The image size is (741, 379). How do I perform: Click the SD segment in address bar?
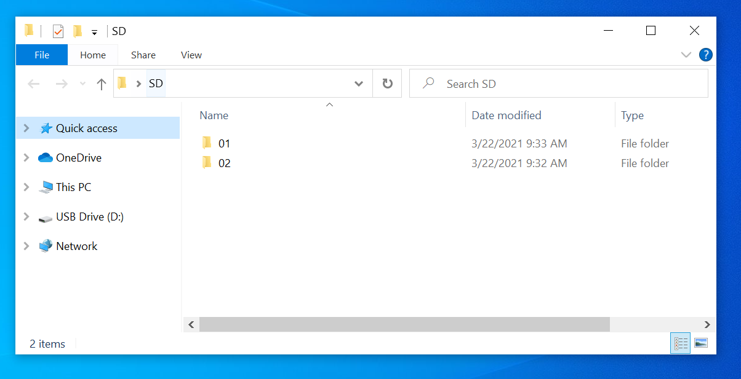[156, 84]
